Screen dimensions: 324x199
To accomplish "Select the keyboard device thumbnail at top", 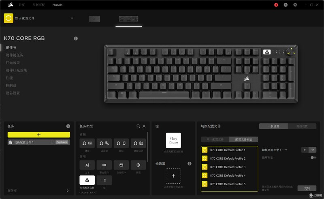I will (128, 19).
